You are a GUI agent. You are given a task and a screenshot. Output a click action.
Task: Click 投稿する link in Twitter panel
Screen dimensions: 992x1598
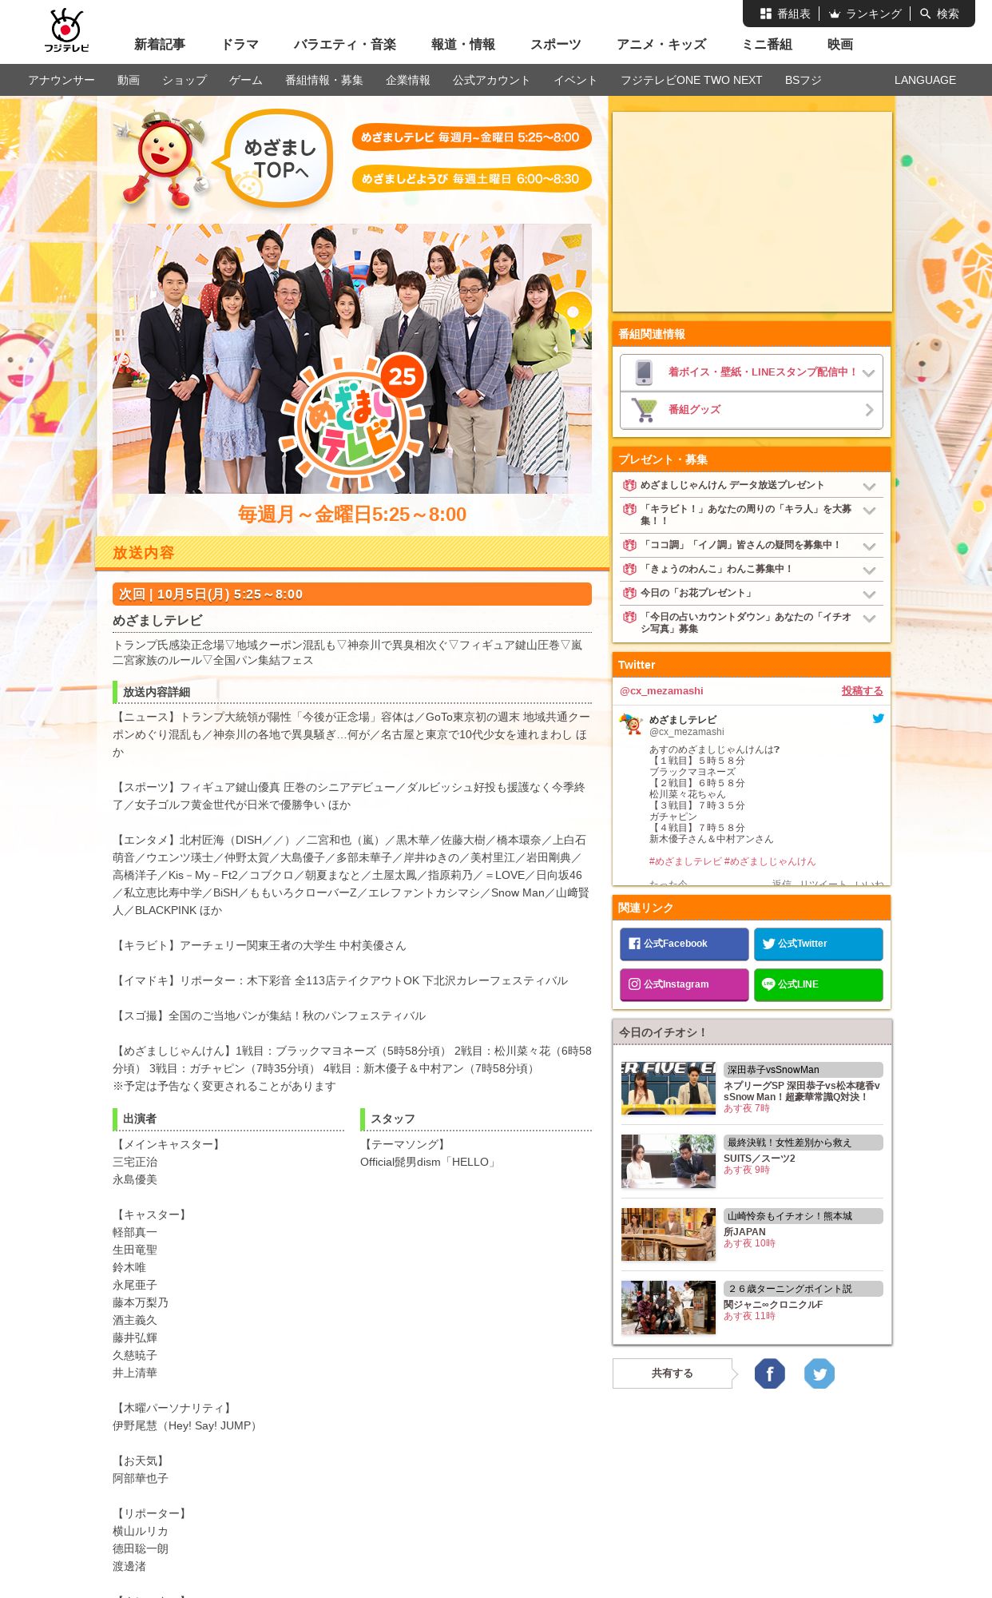pyautogui.click(x=862, y=691)
